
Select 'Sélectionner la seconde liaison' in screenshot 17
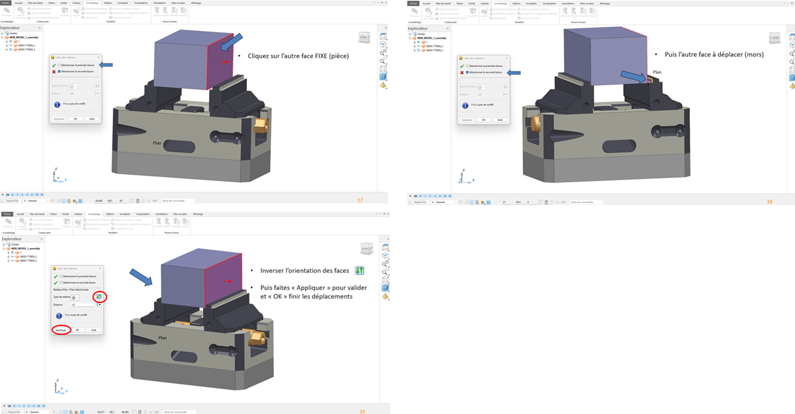coord(77,71)
